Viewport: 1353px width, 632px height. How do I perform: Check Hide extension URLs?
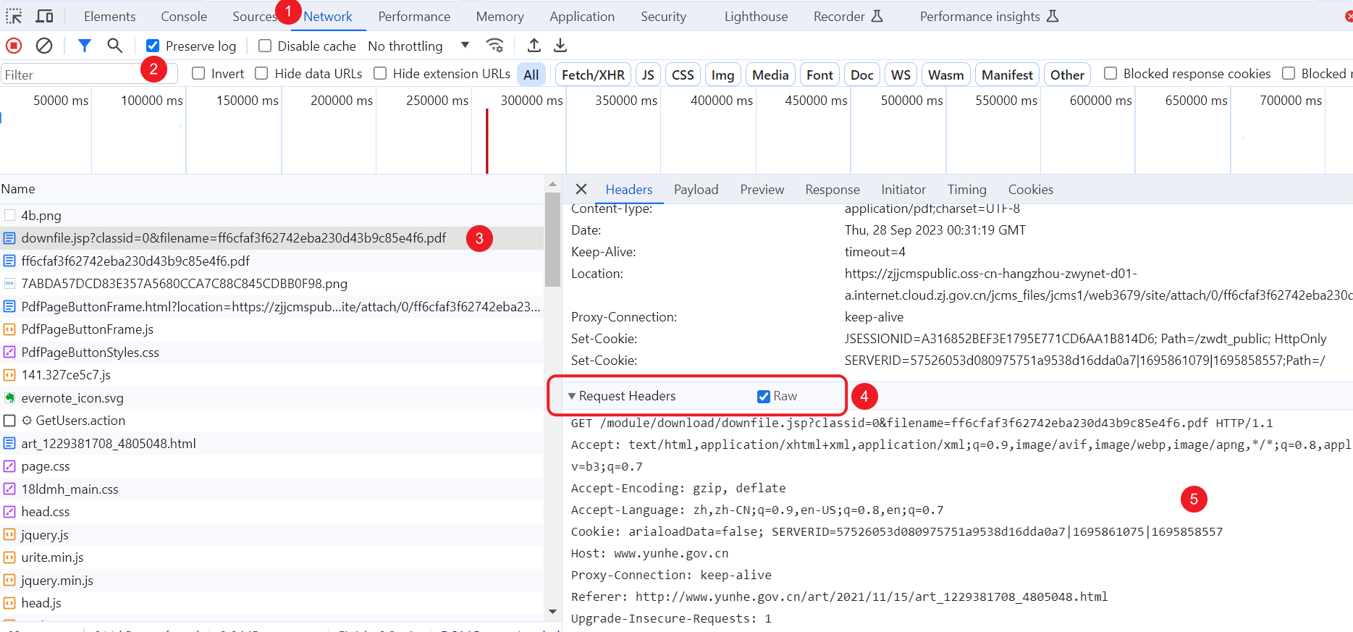(x=380, y=73)
